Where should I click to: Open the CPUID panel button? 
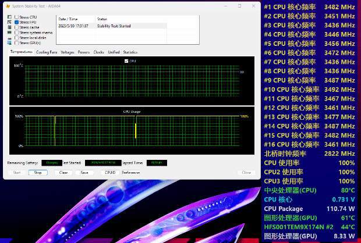click(110, 173)
